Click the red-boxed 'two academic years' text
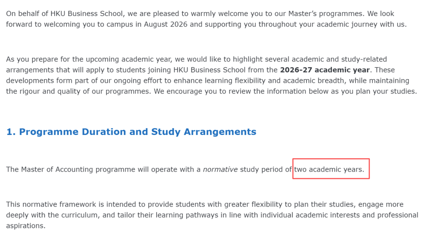422x239 pixels. [329, 170]
